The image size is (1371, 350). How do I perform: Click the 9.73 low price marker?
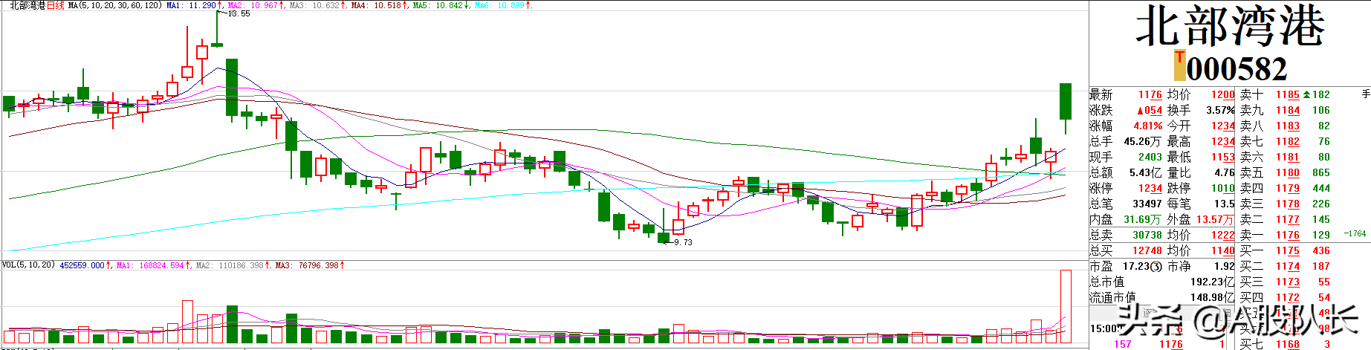coord(682,242)
